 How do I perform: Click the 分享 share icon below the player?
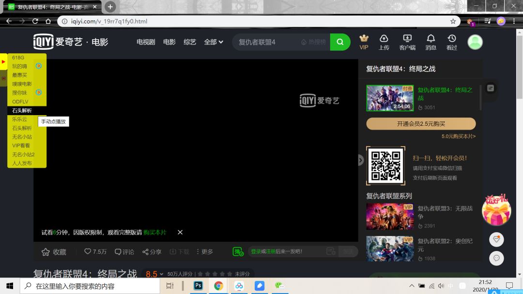tap(144, 251)
